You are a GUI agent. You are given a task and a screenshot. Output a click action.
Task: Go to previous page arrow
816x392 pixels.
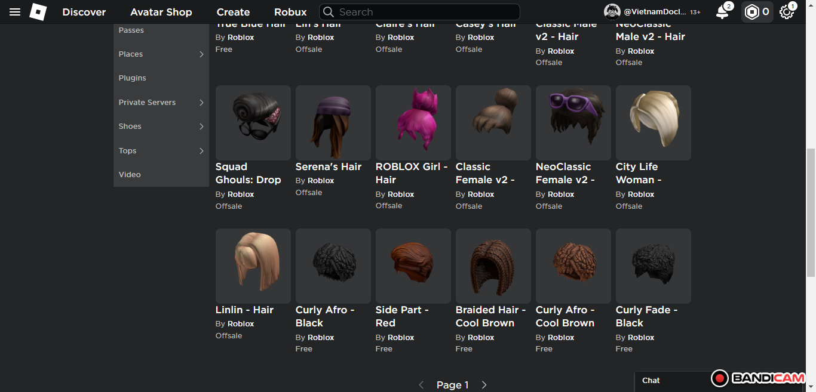[421, 385]
